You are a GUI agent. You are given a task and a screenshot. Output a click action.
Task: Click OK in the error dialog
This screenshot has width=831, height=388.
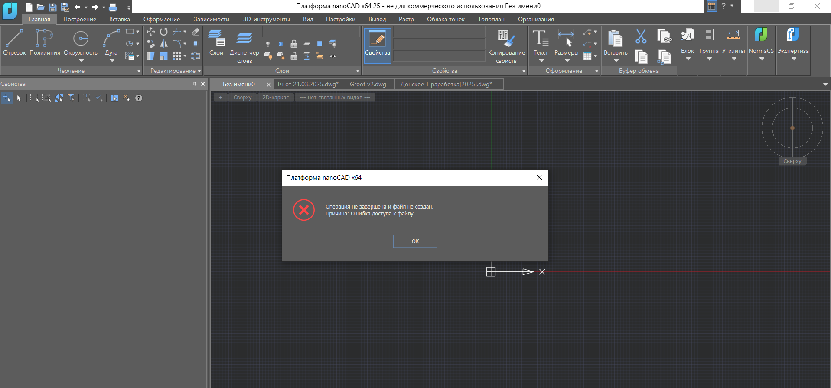pos(415,241)
